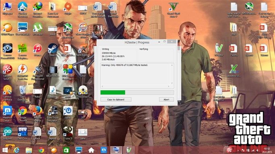275x154 pixels.
Task: Open the laptop Word document
Action: (x=53, y=133)
